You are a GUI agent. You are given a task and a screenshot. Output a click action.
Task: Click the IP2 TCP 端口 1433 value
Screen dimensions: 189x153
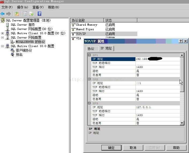(158, 91)
